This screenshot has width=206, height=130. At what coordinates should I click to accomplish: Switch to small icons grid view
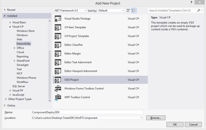click(x=128, y=11)
